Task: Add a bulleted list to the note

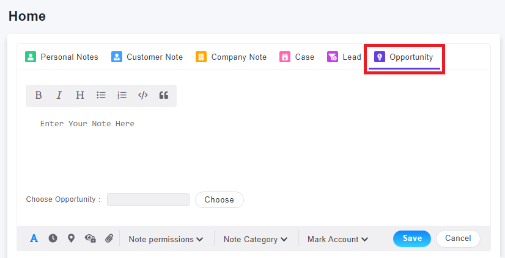Action: pyautogui.click(x=101, y=95)
